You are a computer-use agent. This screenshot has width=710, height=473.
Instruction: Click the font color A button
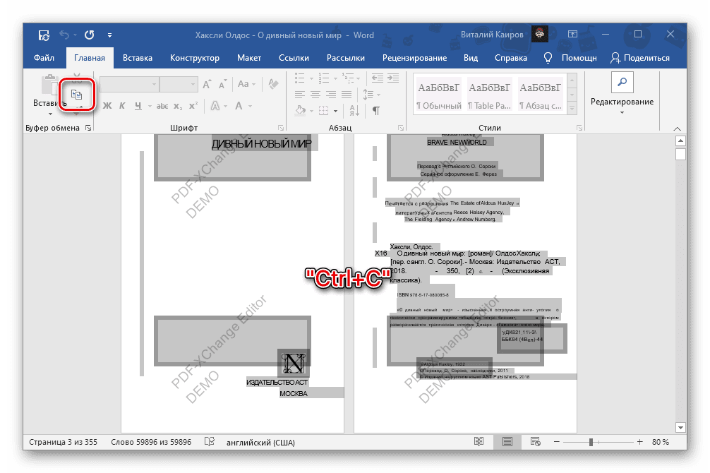coord(239,106)
